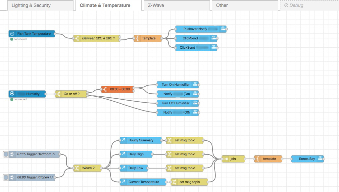Select the join node label
The image size is (339, 192).
tap(233, 159)
